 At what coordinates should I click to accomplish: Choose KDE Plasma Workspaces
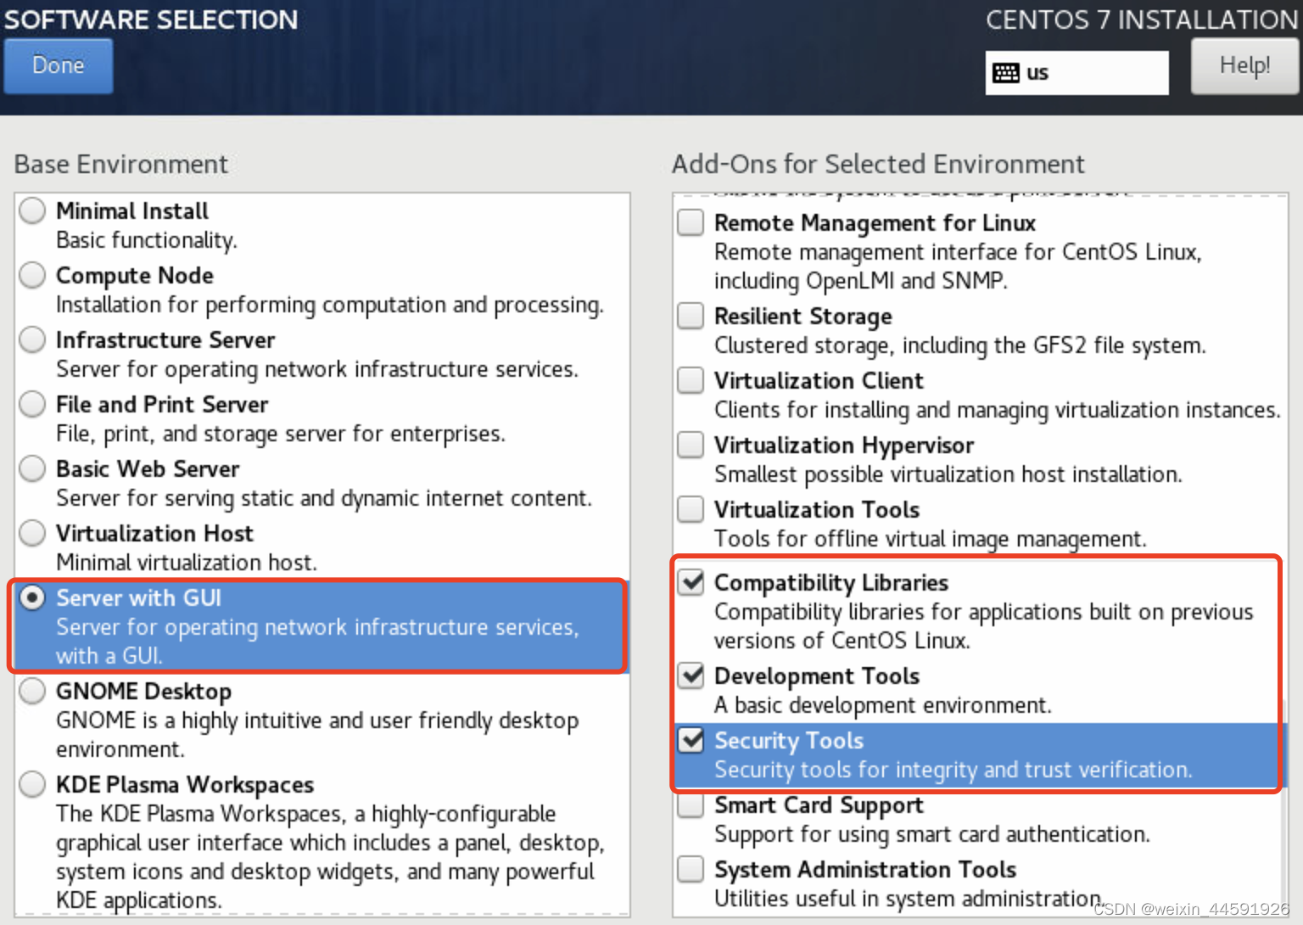tap(31, 784)
